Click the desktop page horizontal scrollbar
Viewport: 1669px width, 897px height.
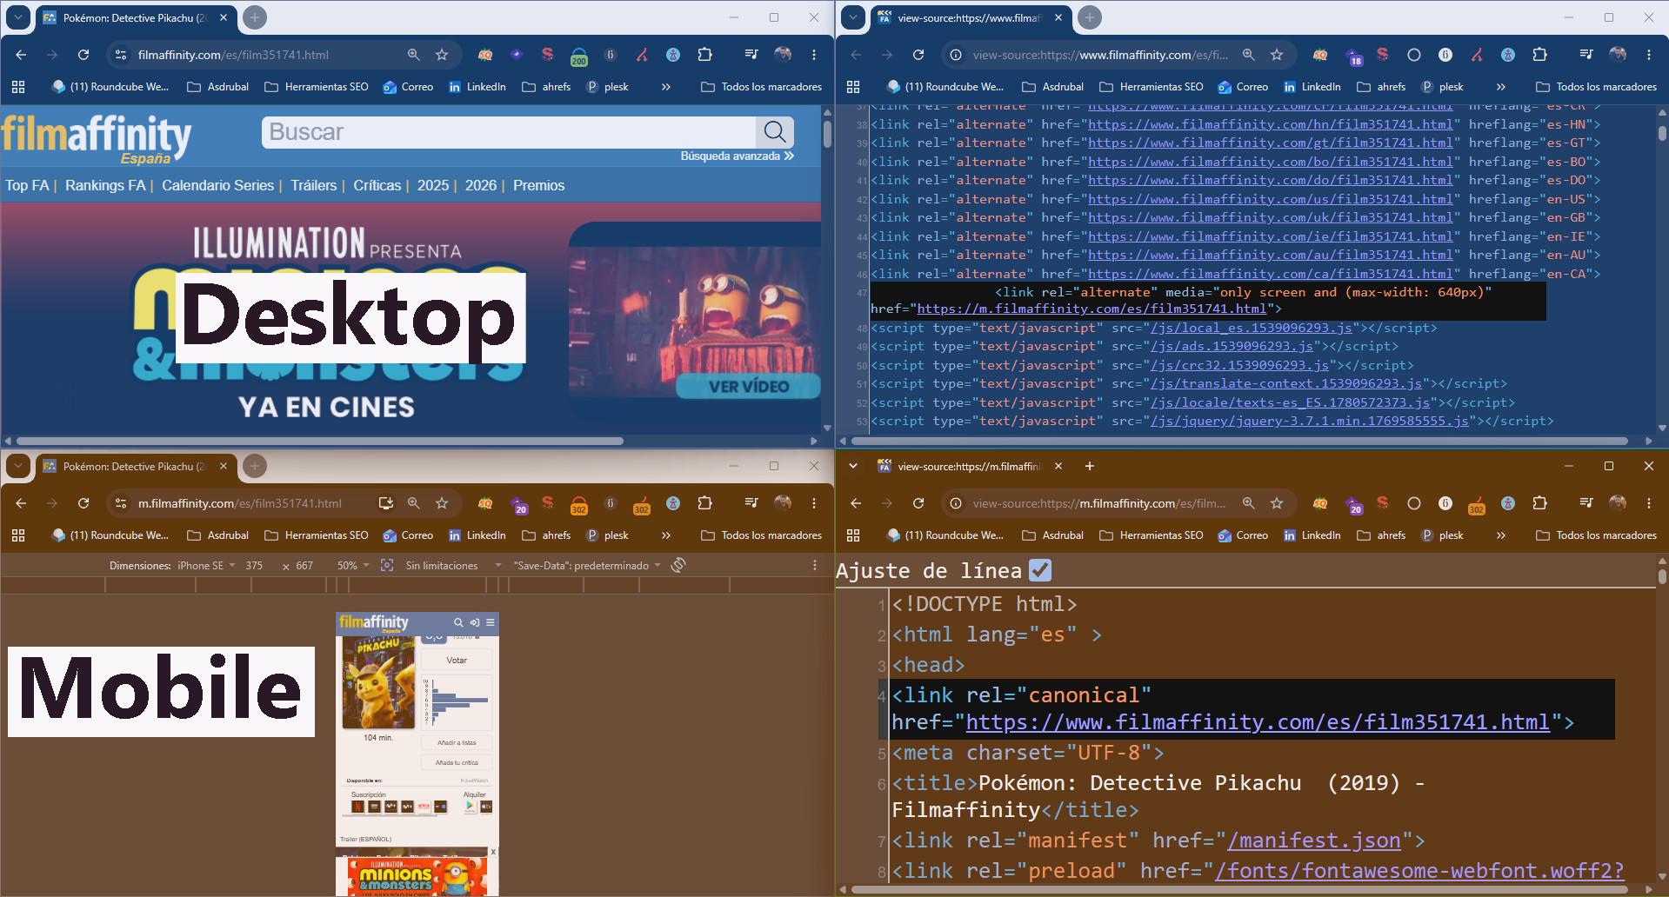tap(320, 441)
